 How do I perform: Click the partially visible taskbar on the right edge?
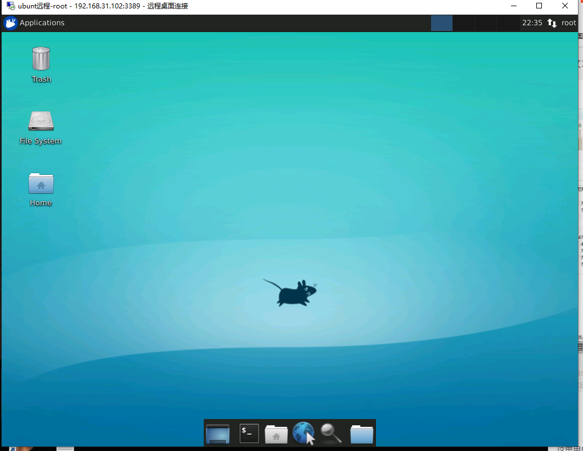click(x=580, y=225)
